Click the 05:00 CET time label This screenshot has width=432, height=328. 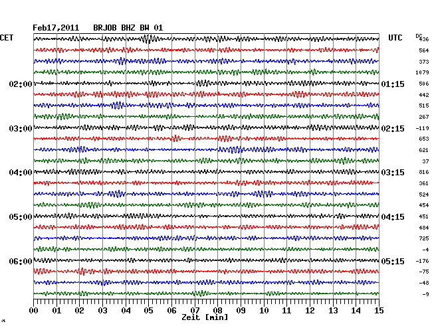point(21,217)
